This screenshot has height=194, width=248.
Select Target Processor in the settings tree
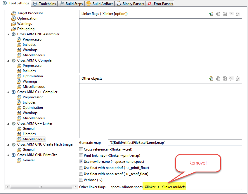pos(30,13)
